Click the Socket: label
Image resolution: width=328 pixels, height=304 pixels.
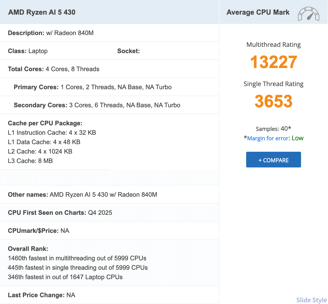pyautogui.click(x=128, y=51)
